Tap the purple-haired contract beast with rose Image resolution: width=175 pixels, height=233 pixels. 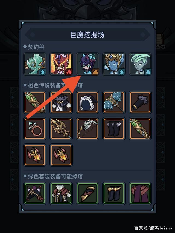(87, 64)
